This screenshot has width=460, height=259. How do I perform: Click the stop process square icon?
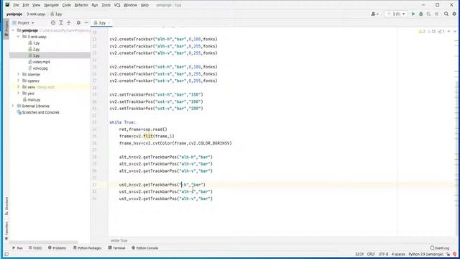436,14
